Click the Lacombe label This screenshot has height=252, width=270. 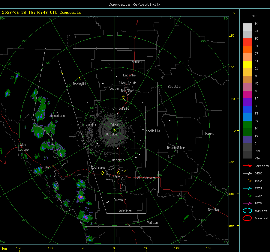129,75
